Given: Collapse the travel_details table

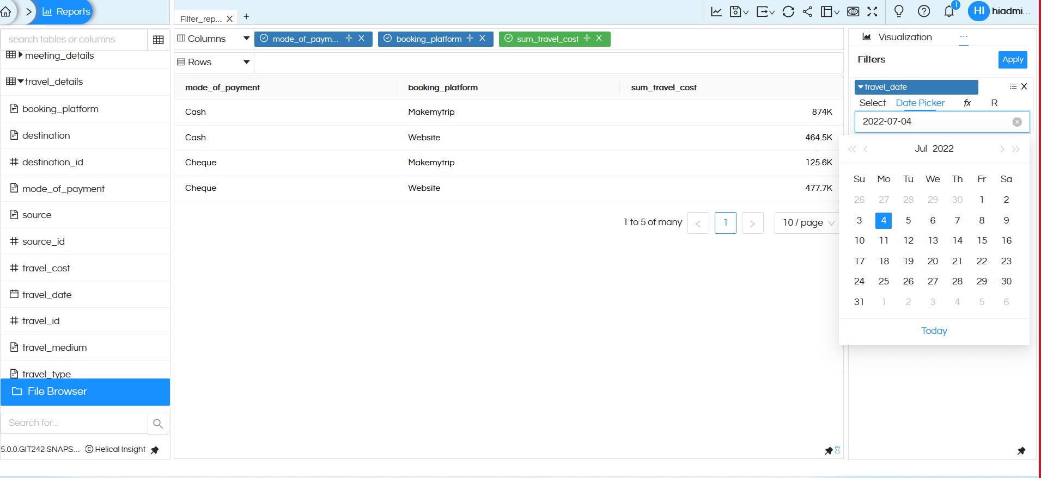Looking at the screenshot, I should 20,82.
